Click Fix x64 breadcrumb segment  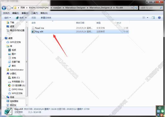119,8
